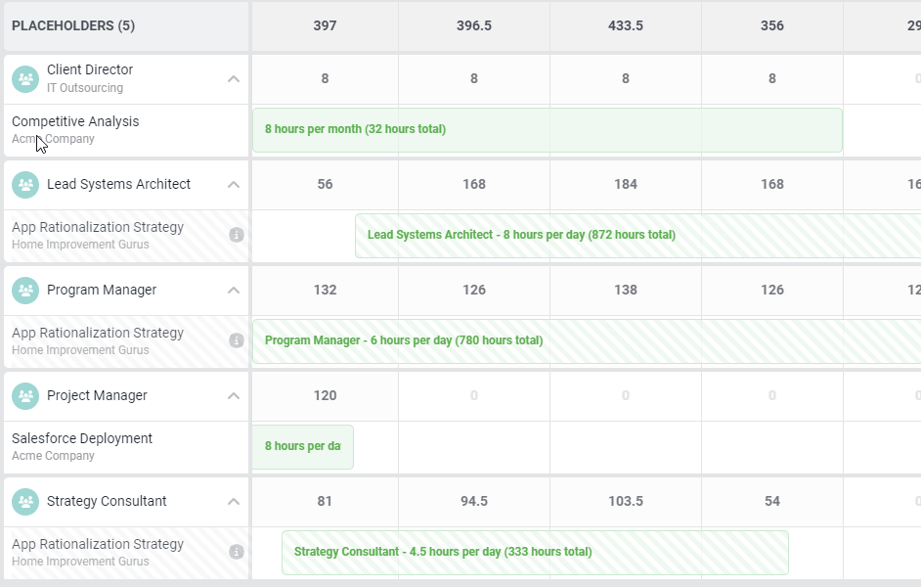
Task: Collapse the Client Director row
Action: pyautogui.click(x=233, y=79)
